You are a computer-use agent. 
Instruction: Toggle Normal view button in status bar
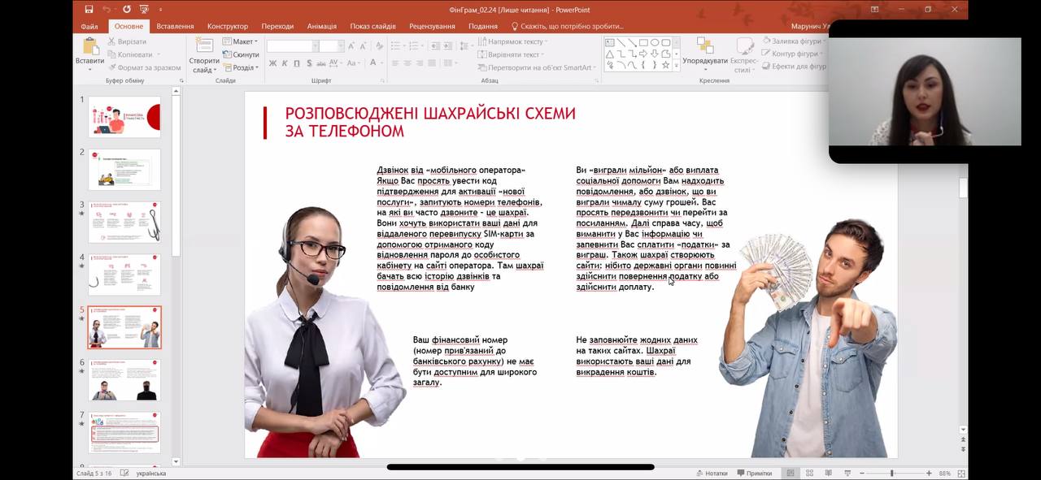tap(790, 473)
